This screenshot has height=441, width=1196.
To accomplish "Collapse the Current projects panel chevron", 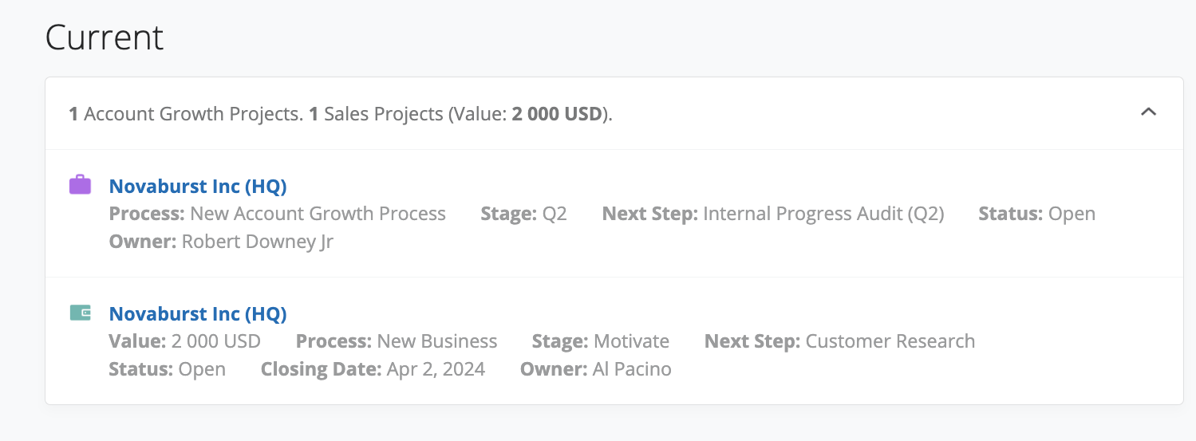I will 1148,112.
